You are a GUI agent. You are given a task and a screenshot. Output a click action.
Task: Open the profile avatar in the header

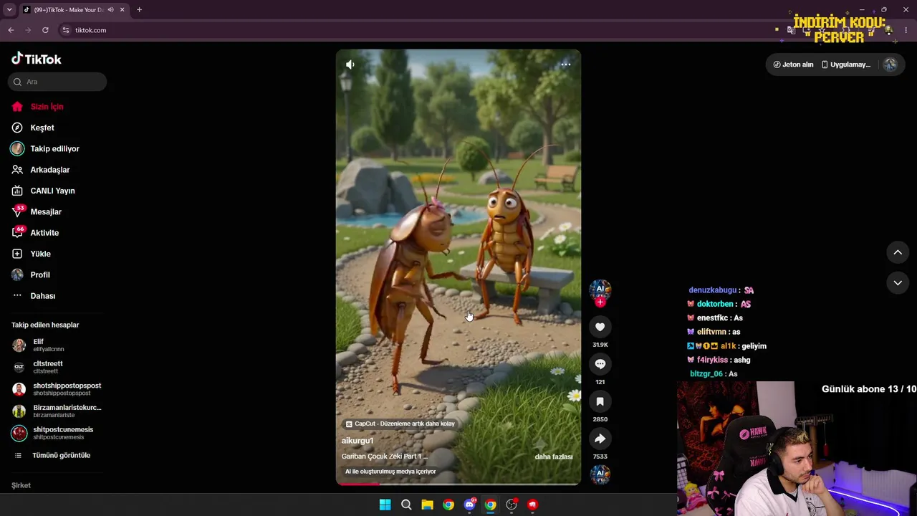(890, 64)
